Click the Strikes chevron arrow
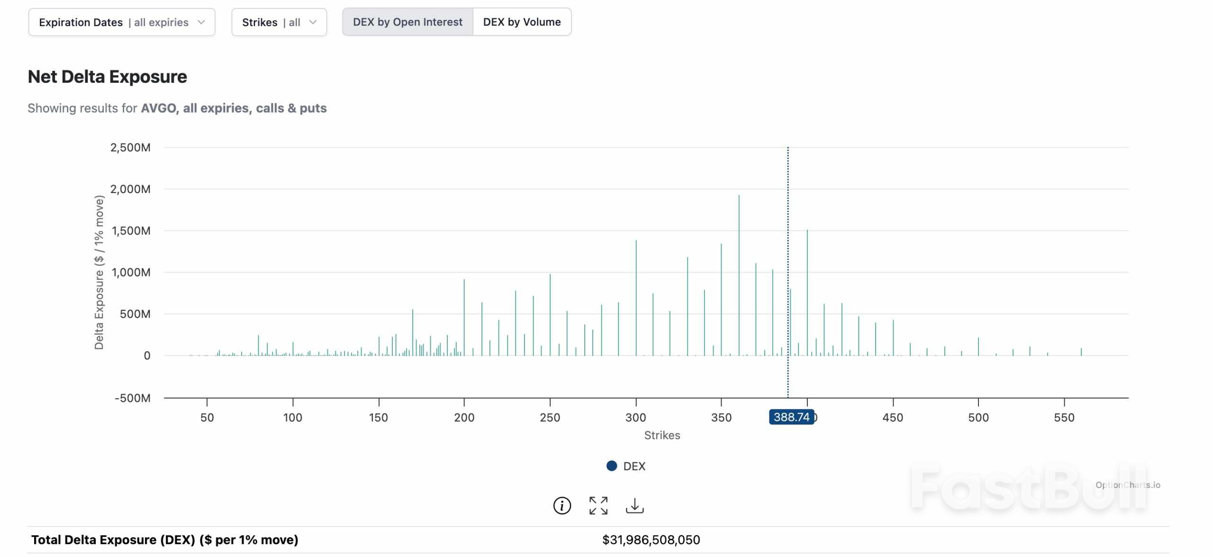This screenshot has width=1213, height=557. click(x=313, y=22)
